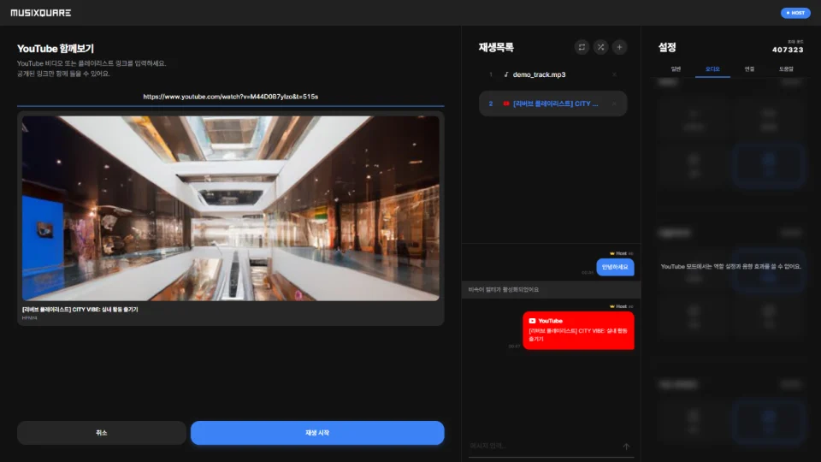The image size is (821, 462).
Task: Toggle repeat mode in the playlist header
Action: [582, 47]
